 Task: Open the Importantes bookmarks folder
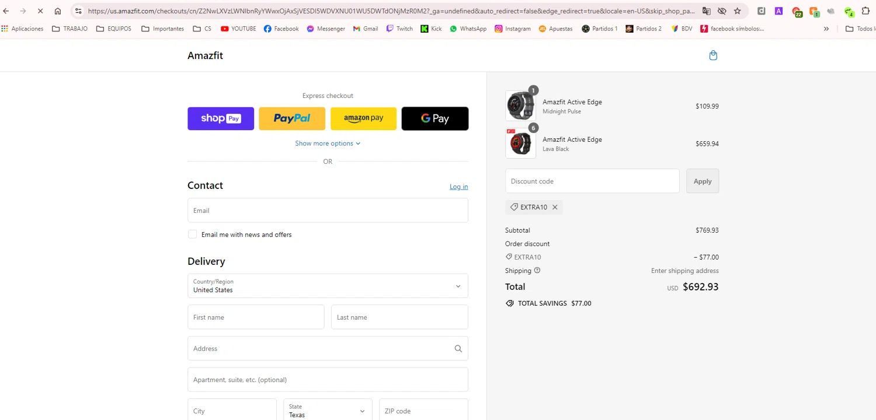tap(163, 29)
